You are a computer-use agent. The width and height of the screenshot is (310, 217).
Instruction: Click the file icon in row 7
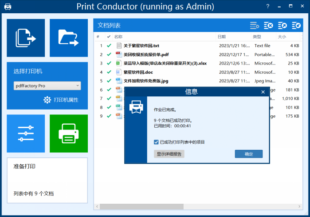pyautogui.click(x=119, y=99)
